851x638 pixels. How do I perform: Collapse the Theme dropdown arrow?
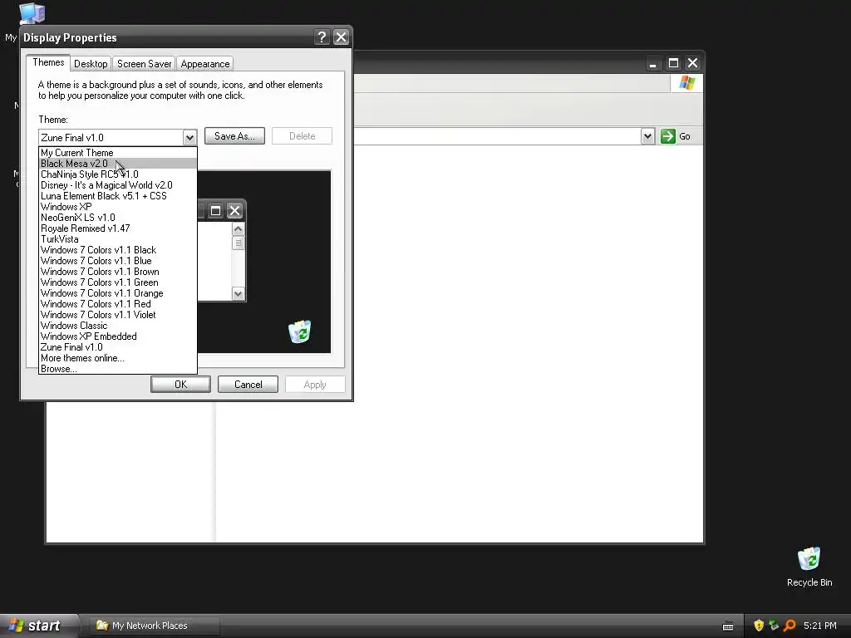point(189,137)
